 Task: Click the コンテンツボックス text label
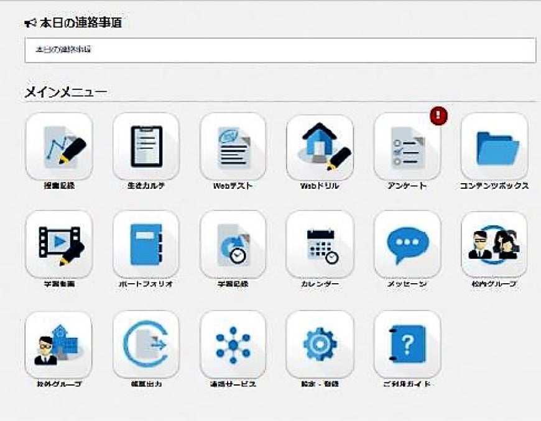pos(494,186)
